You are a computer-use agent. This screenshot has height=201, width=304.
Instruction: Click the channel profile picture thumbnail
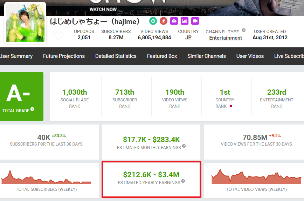pyautogui.click(x=25, y=22)
